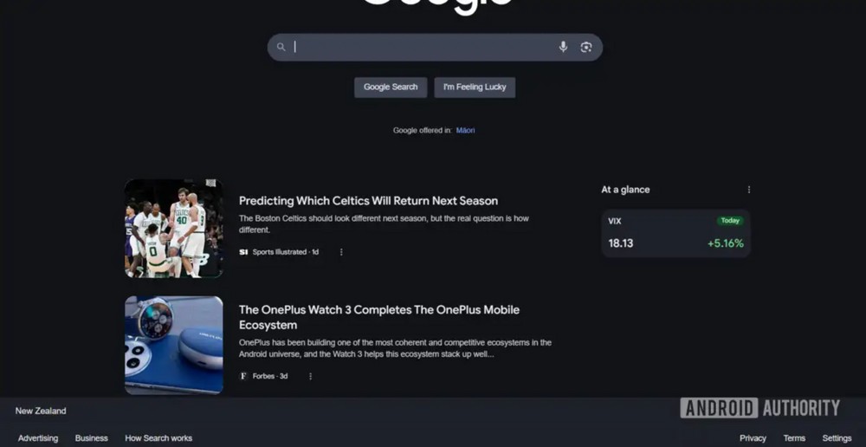
Task: Click the microphone voice search icon
Action: pos(563,47)
